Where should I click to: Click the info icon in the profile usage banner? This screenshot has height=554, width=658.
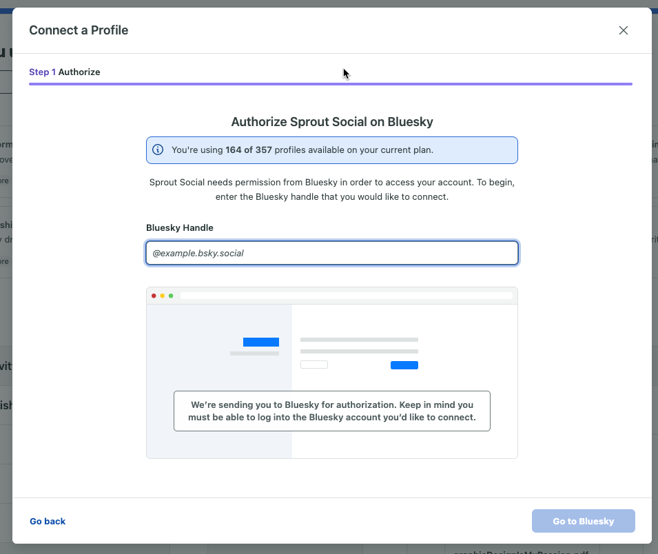pyautogui.click(x=156, y=150)
